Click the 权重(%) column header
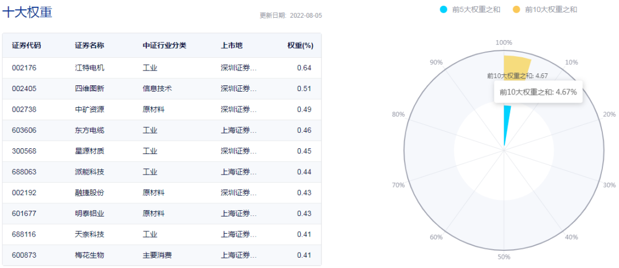Screen dimensions: 619x268 click(300, 45)
